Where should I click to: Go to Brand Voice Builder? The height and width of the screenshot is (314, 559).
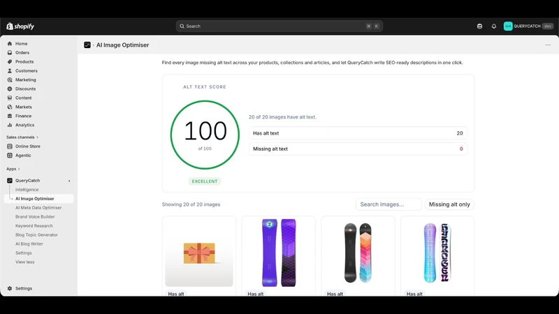[35, 216]
